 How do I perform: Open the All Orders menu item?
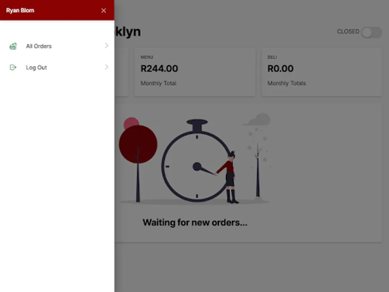point(57,46)
